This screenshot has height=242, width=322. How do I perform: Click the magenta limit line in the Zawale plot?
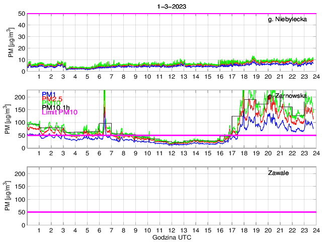tap(171, 212)
